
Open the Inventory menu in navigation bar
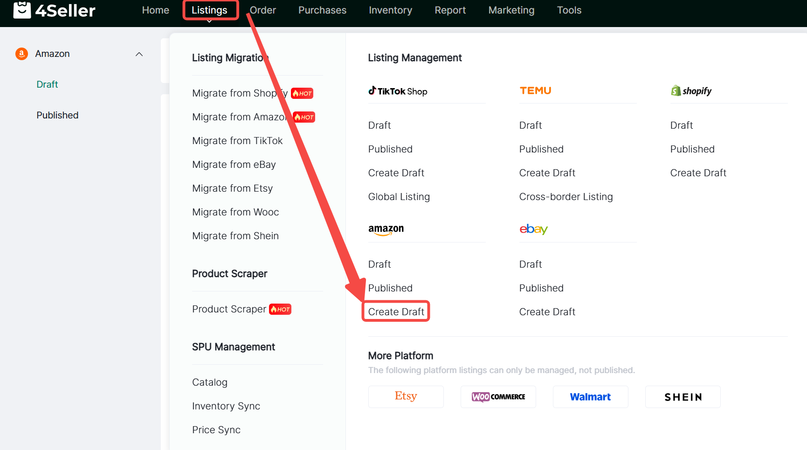390,10
